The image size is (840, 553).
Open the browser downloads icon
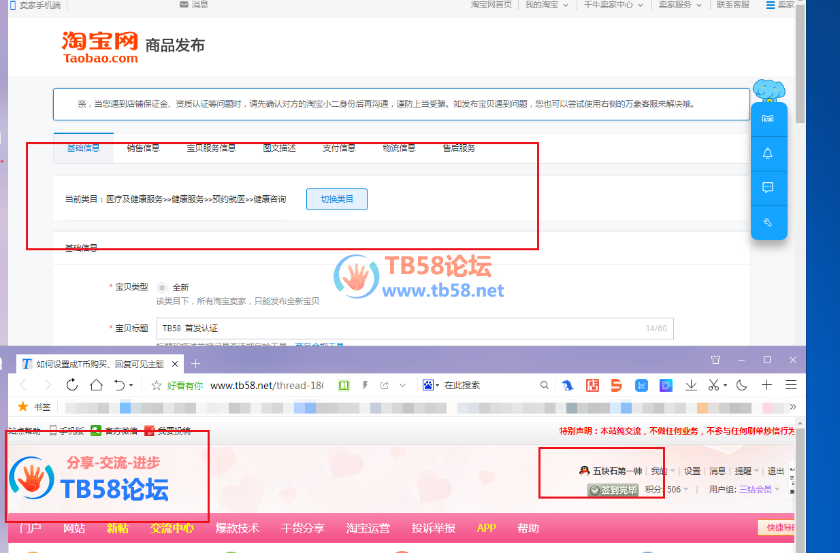691,385
